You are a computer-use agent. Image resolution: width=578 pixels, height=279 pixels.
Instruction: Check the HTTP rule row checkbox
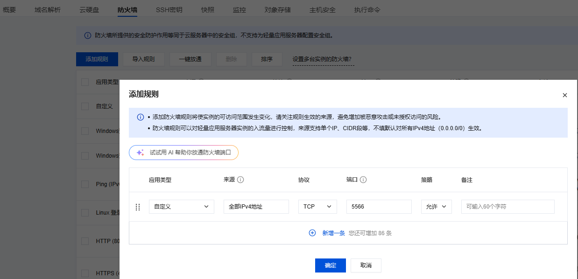85,241
